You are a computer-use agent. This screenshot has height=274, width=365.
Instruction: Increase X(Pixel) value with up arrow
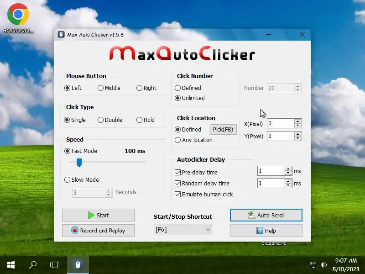tap(298, 121)
